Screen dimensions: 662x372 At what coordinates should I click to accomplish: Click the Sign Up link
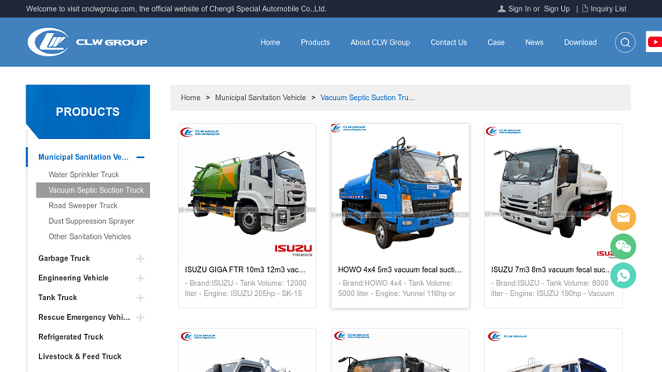coord(556,9)
